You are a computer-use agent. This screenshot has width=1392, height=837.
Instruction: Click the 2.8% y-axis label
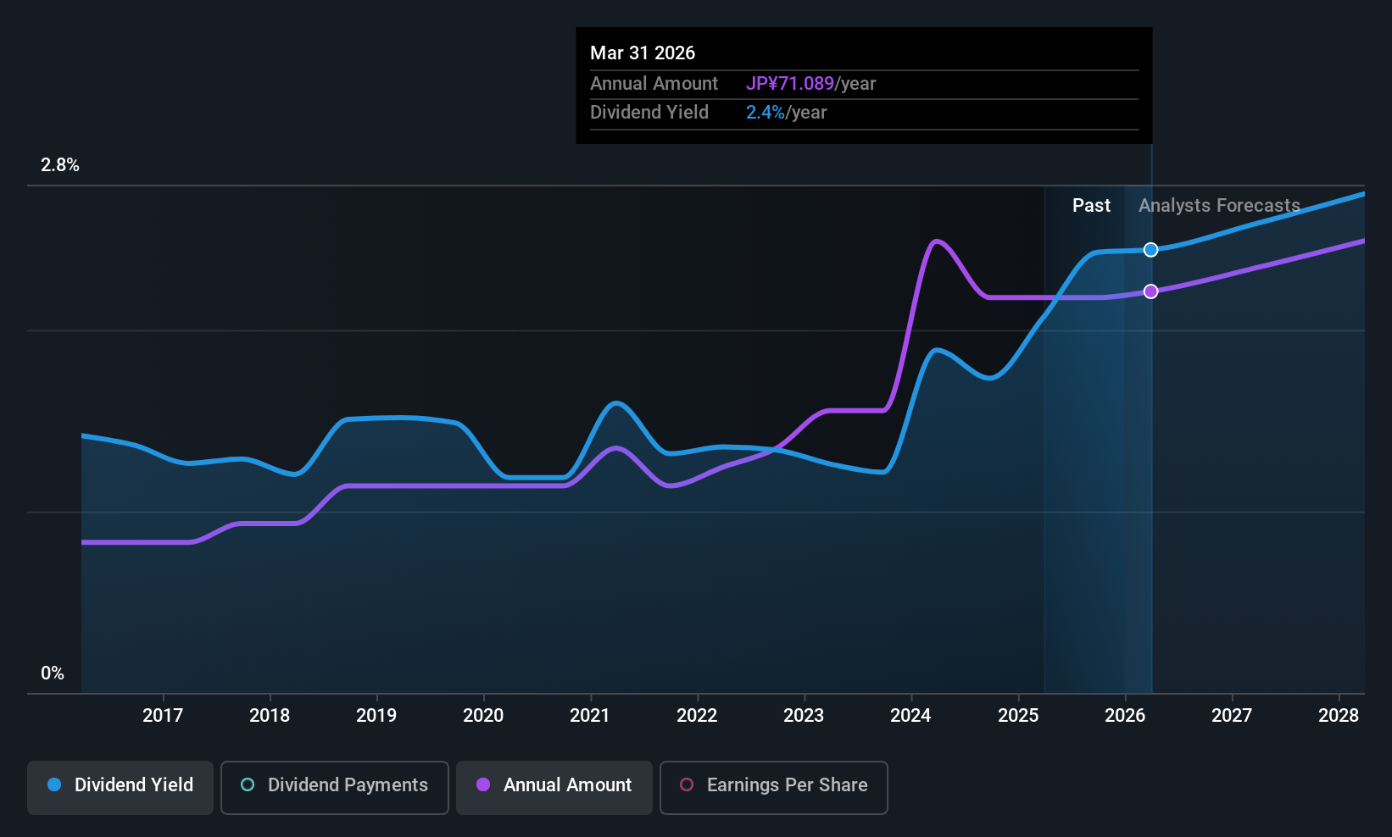pyautogui.click(x=60, y=165)
